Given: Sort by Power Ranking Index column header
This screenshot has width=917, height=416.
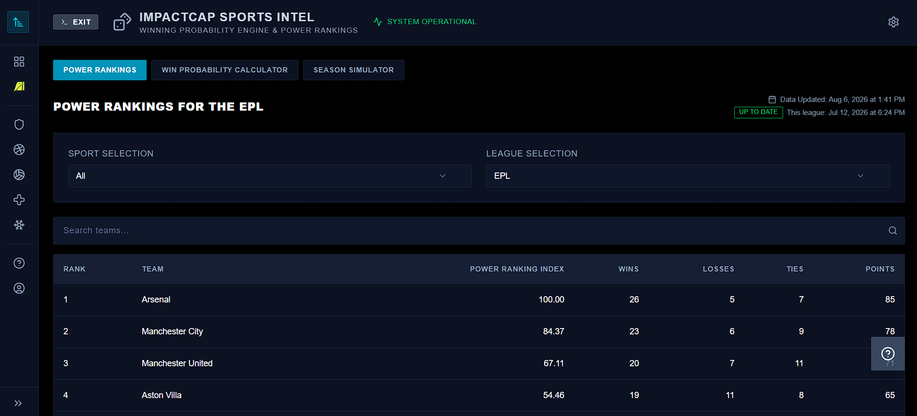Looking at the screenshot, I should pos(517,269).
